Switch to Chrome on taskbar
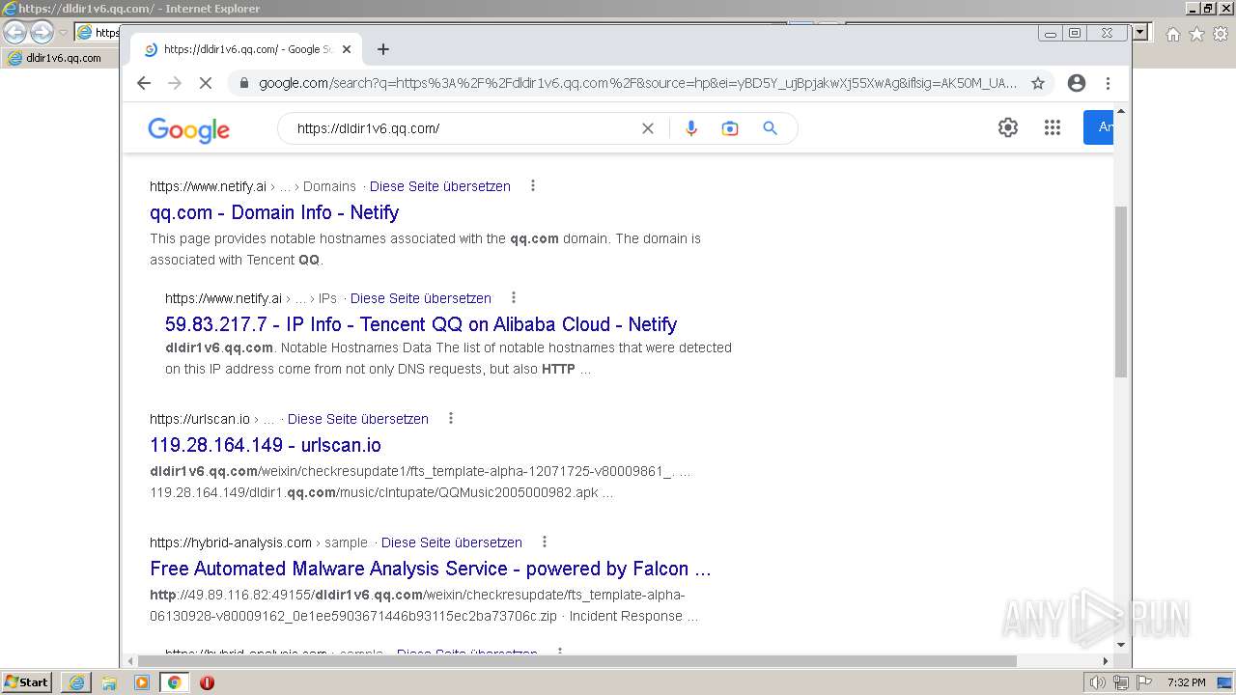 [175, 682]
